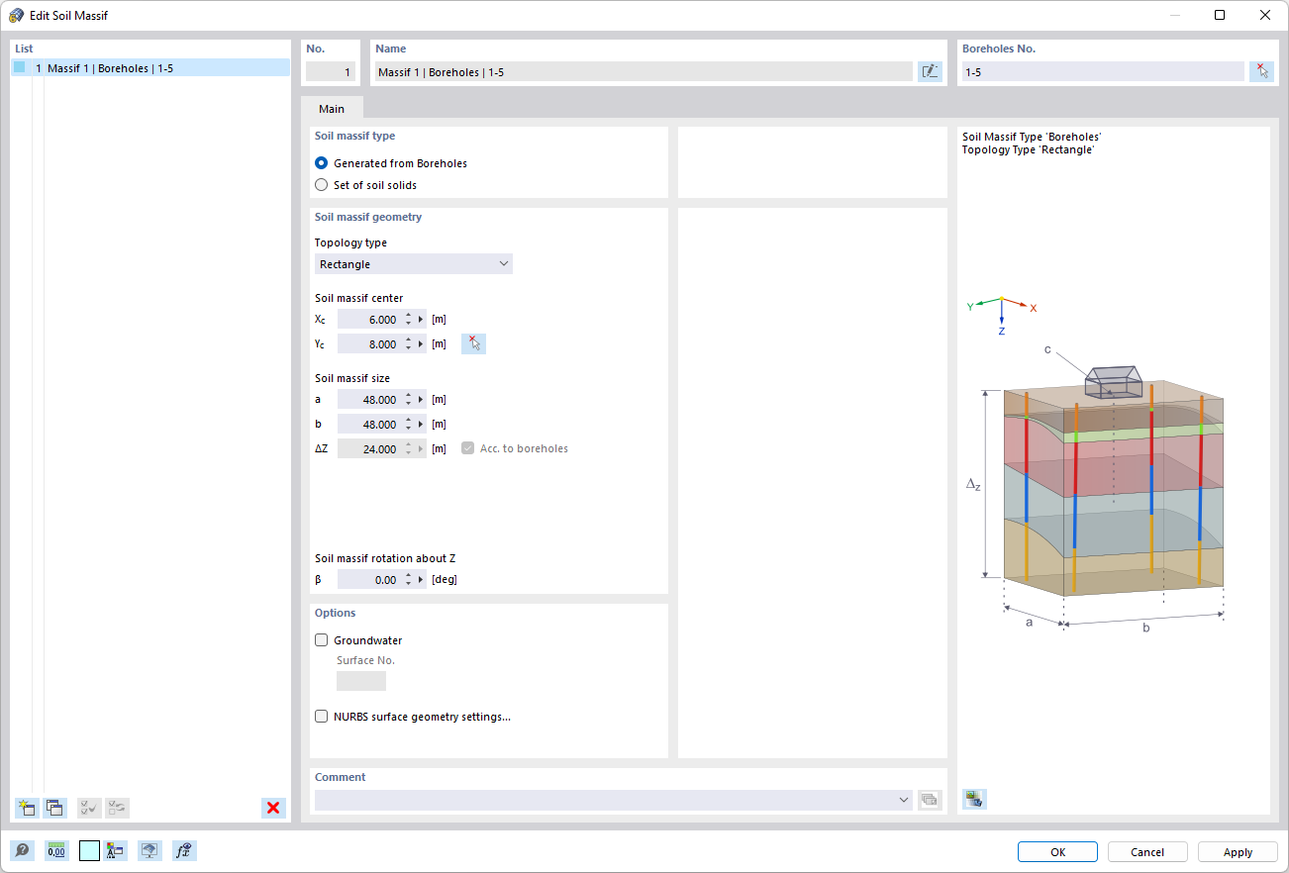Click the β rotation stepper arrows

[x=408, y=580]
